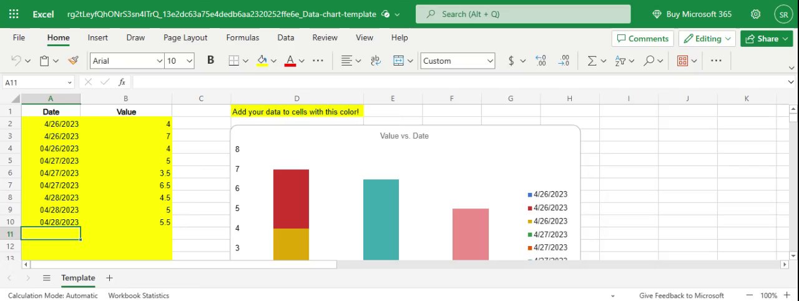The height and width of the screenshot is (301, 799).
Task: Click the Bold formatting button
Action: [210, 61]
